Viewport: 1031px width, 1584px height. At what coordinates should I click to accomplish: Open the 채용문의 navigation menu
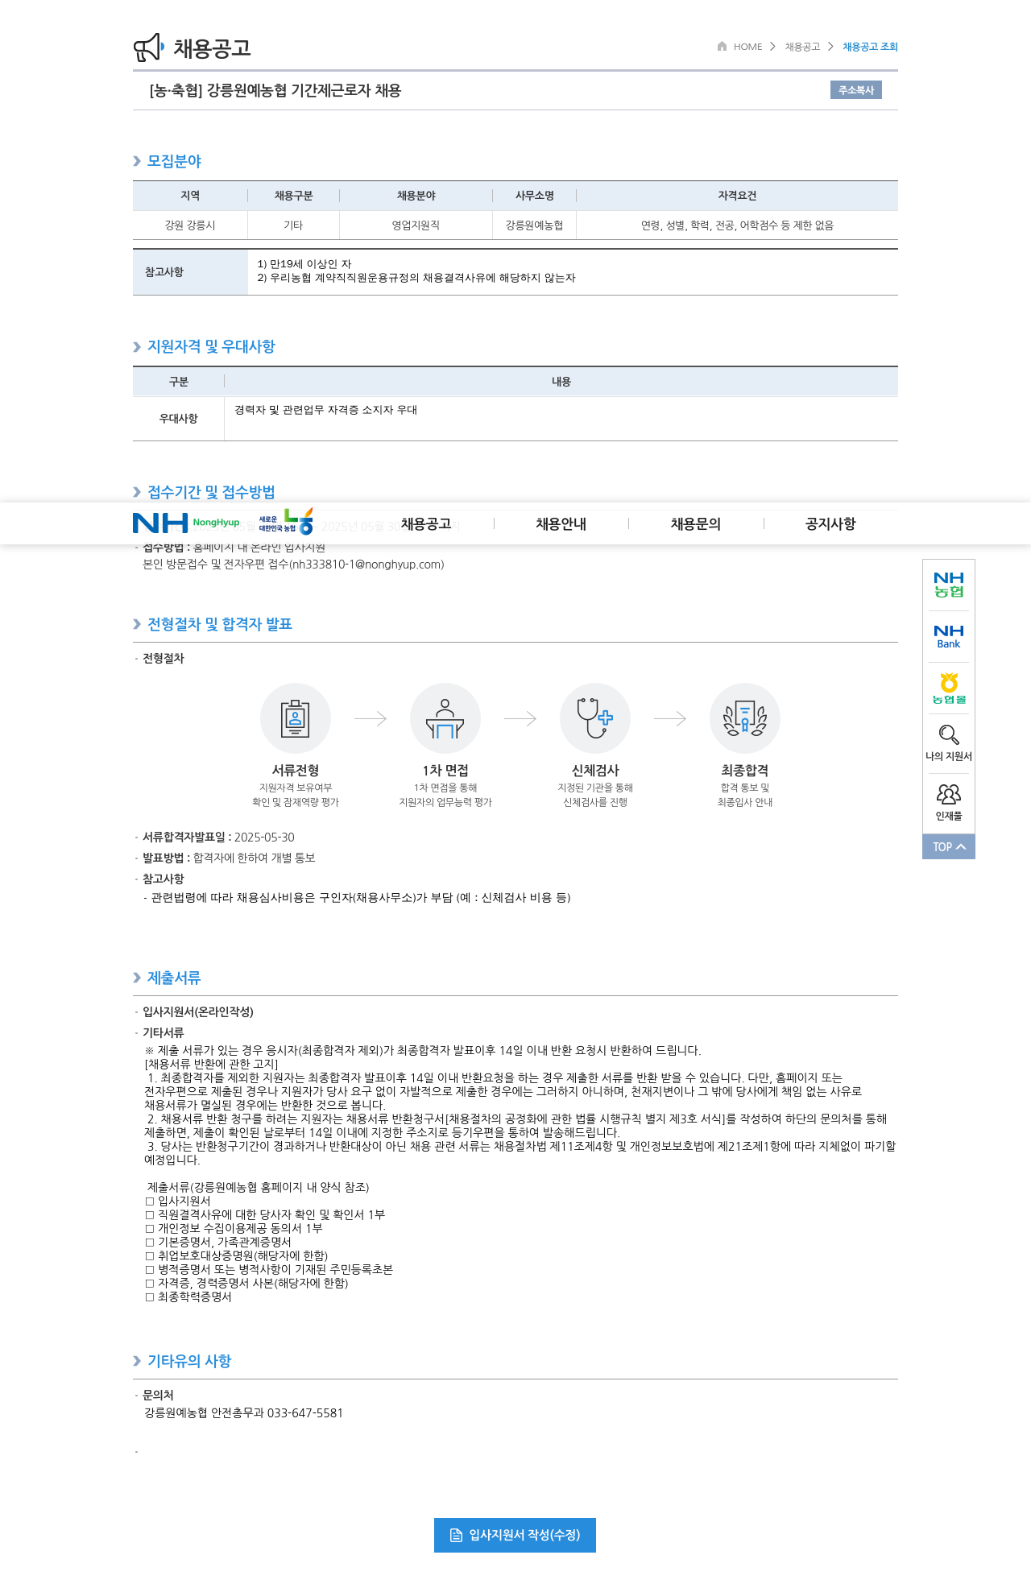(x=696, y=524)
